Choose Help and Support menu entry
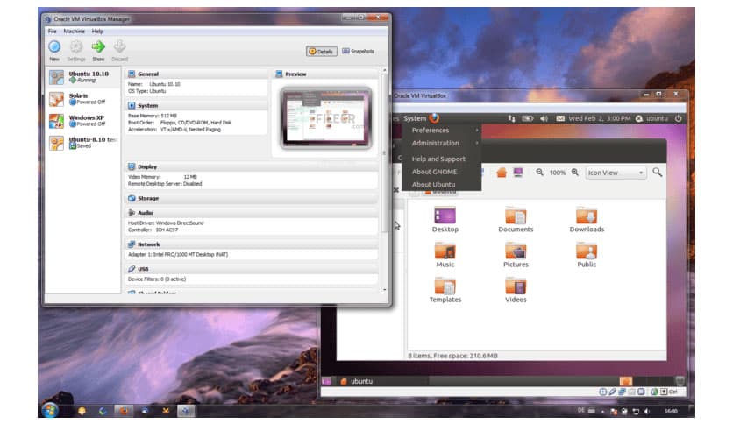The width and height of the screenshot is (733, 424). coord(442,159)
